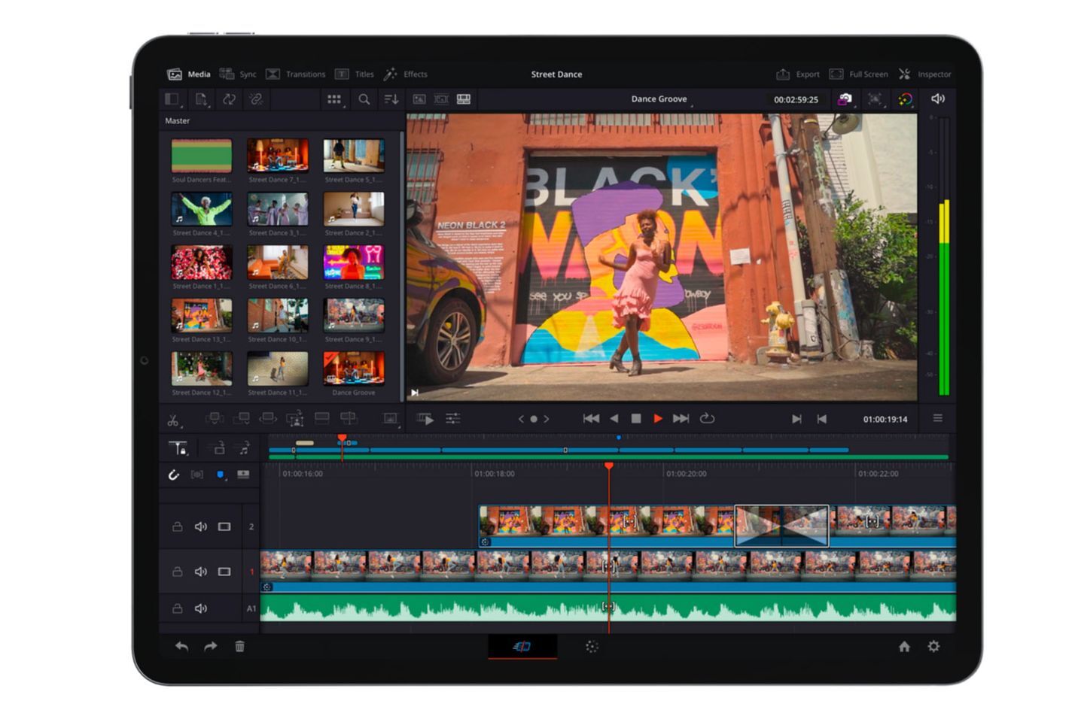Image resolution: width=1075 pixels, height=716 pixels.
Task: Click the split clip scissors icon
Action: (174, 420)
